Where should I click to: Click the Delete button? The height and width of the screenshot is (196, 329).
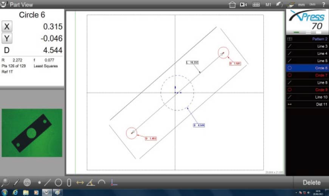point(312,182)
